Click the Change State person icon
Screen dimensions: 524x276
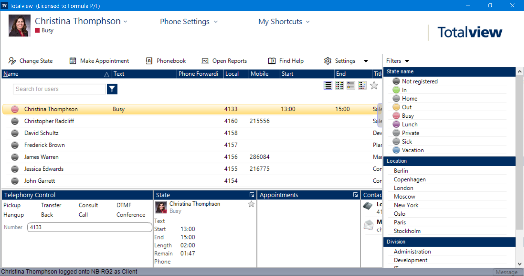pyautogui.click(x=12, y=61)
